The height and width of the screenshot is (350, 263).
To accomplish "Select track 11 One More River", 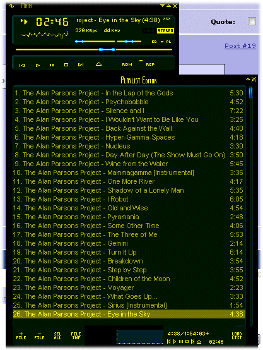I will click(x=129, y=181).
